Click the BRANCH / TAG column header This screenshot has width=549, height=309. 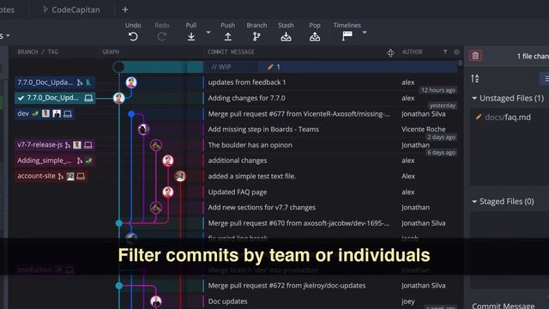coord(38,51)
